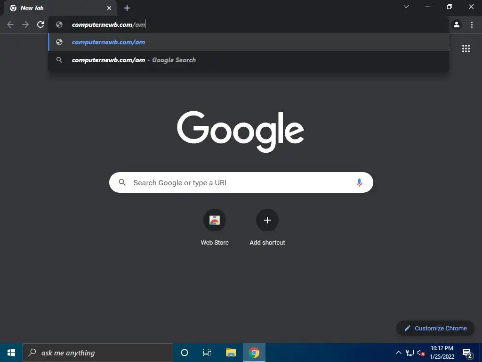Choose computernewb.com/am Google Search suggestion
The width and height of the screenshot is (482, 362).
(x=249, y=60)
